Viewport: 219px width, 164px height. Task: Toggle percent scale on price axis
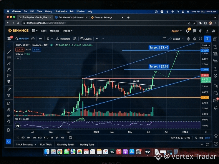[x=196, y=138]
